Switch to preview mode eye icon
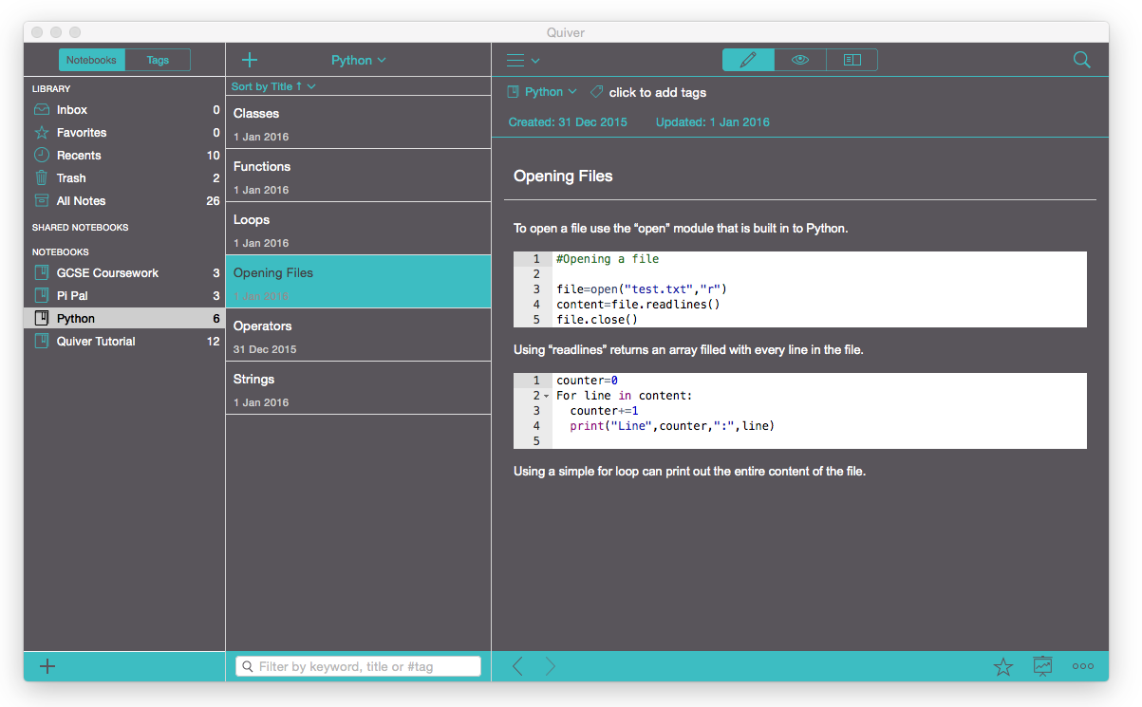 click(800, 60)
